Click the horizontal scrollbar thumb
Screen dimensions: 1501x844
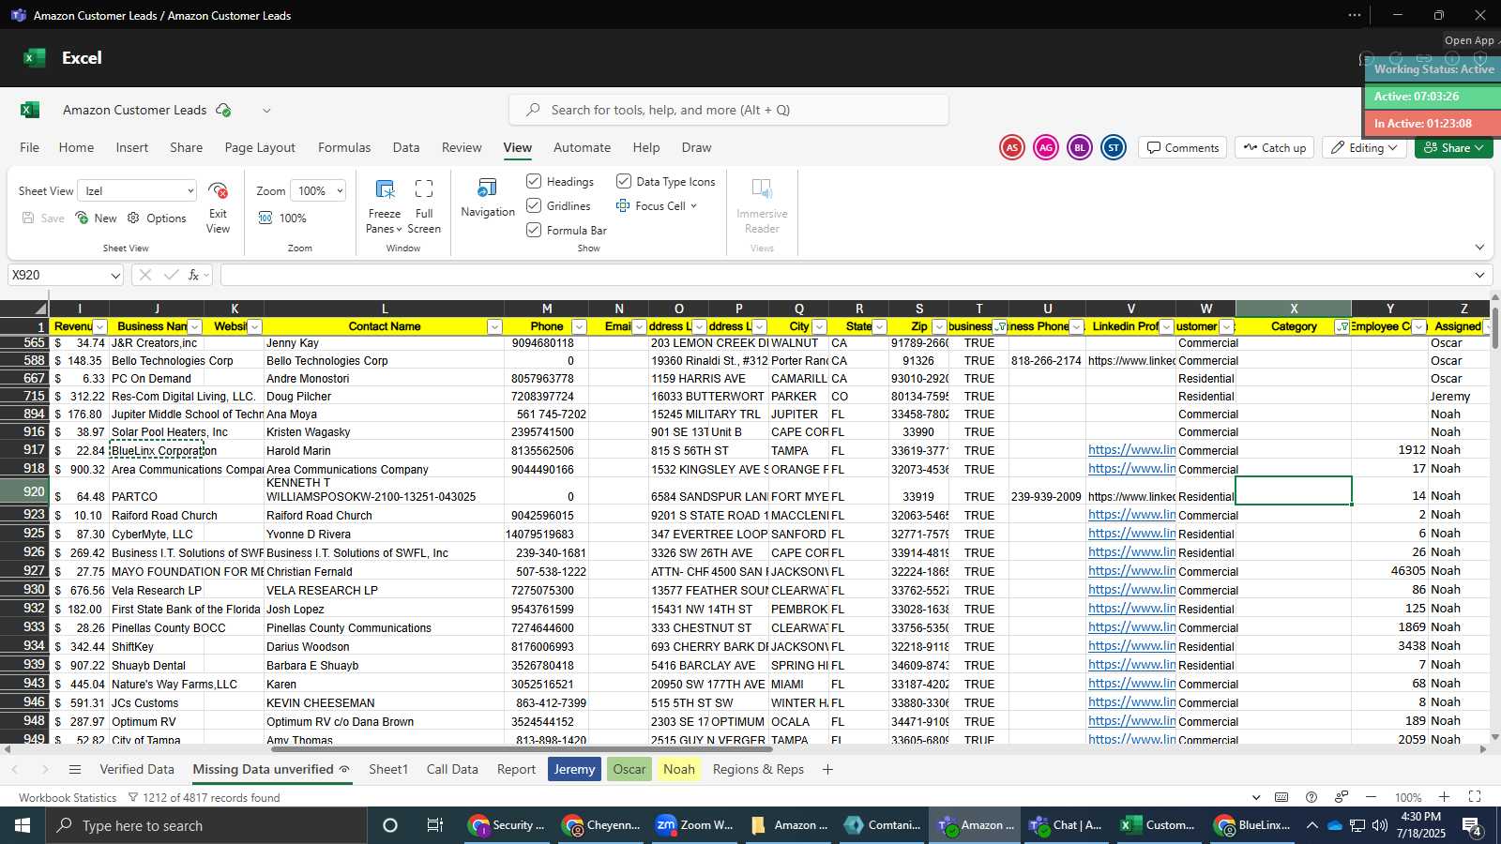(521, 749)
